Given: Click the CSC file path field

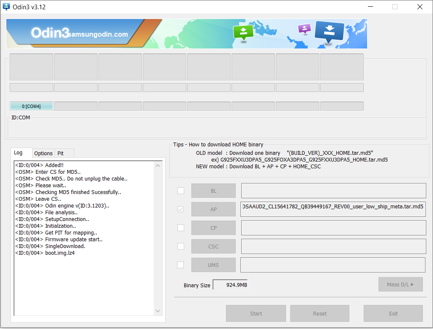Looking at the screenshot, I should pos(334,246).
